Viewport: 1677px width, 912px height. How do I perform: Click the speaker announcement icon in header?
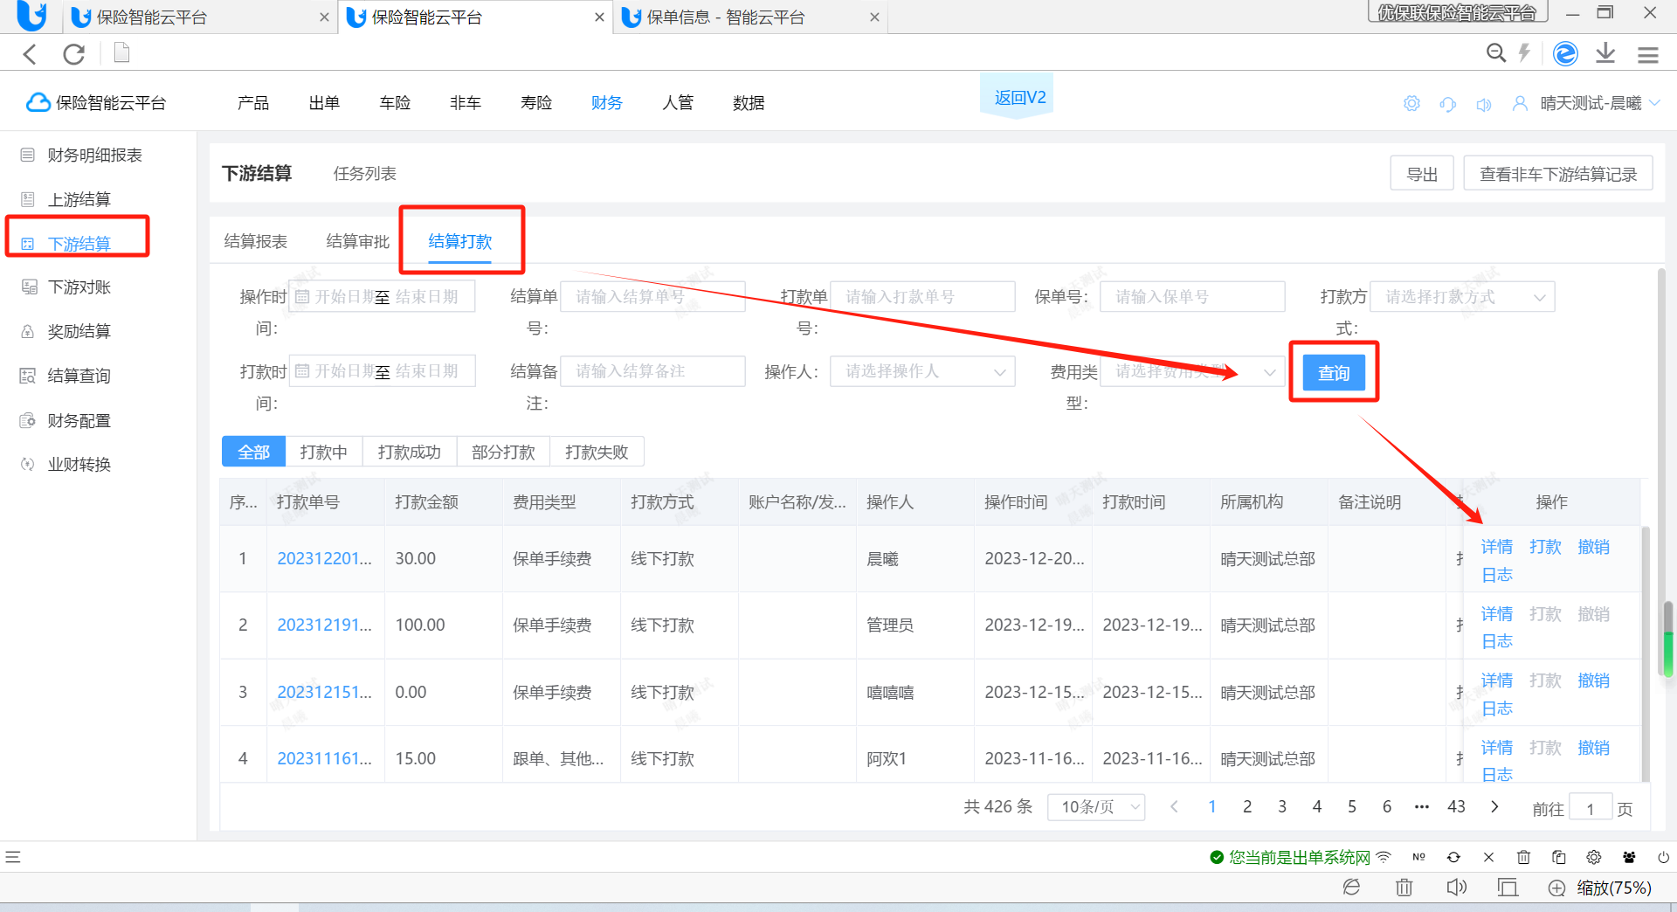1483,105
